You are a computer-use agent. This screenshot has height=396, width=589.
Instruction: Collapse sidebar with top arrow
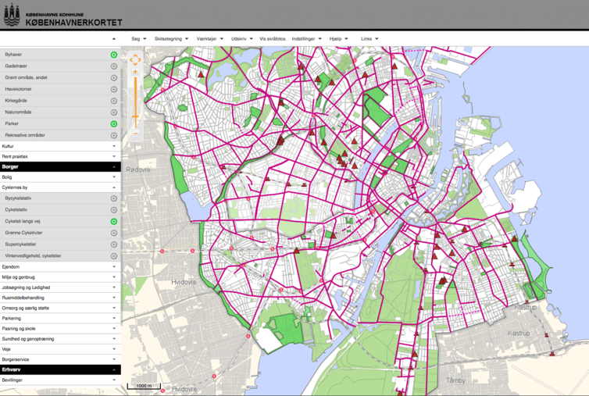114,39
